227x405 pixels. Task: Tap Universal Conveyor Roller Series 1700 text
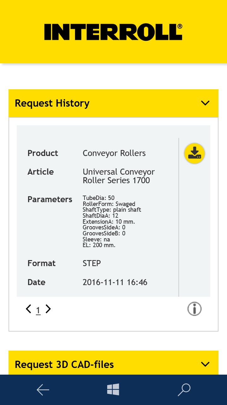click(x=119, y=176)
